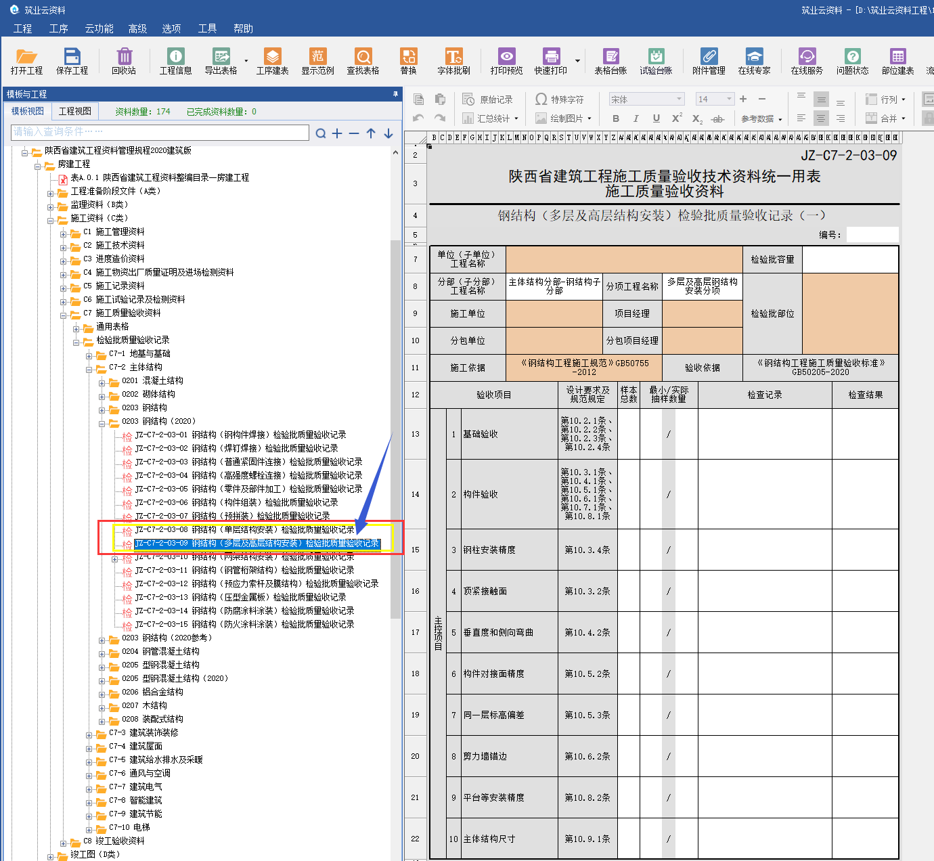Image resolution: width=934 pixels, height=861 pixels.
Task: Pin the 模板与工程 panel
Action: [x=395, y=94]
